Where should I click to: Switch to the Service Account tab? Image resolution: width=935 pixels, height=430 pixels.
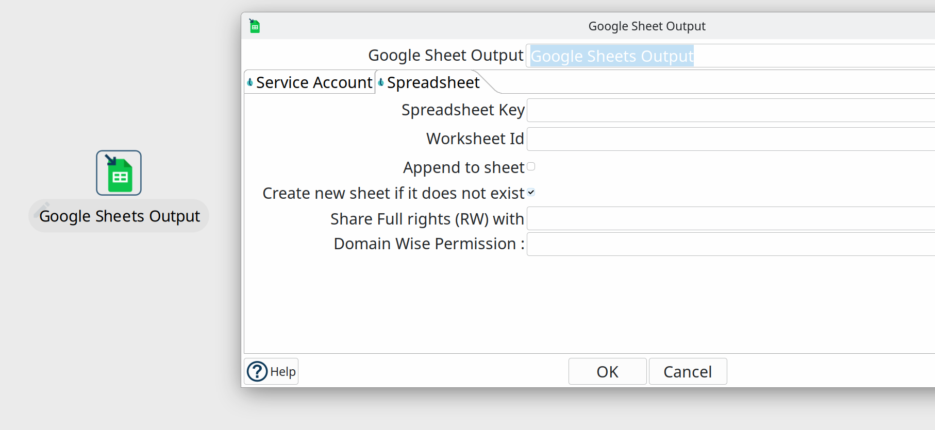(313, 82)
